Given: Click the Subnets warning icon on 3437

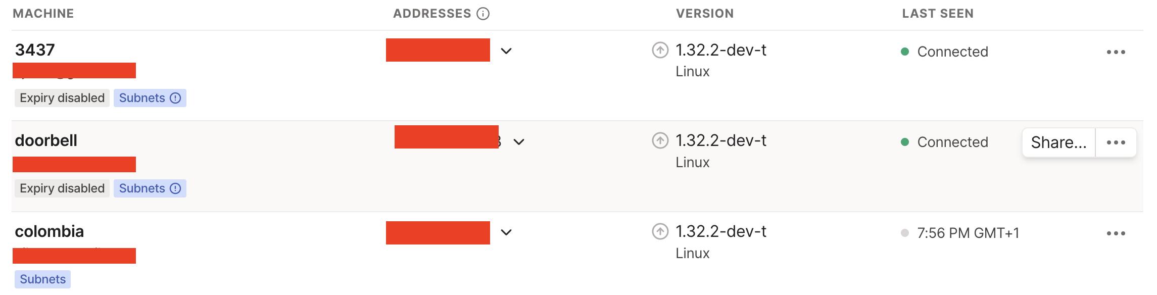Looking at the screenshot, I should 175,98.
